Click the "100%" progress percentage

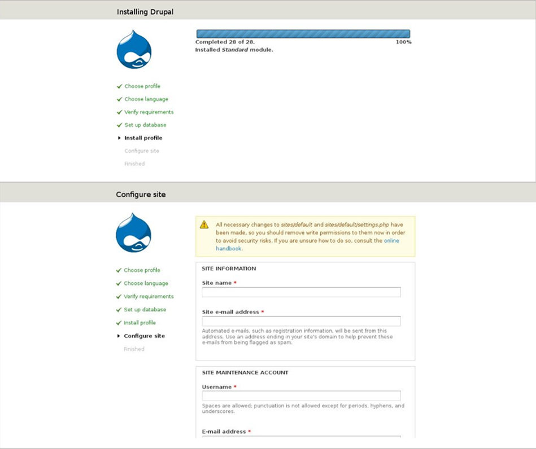(404, 42)
